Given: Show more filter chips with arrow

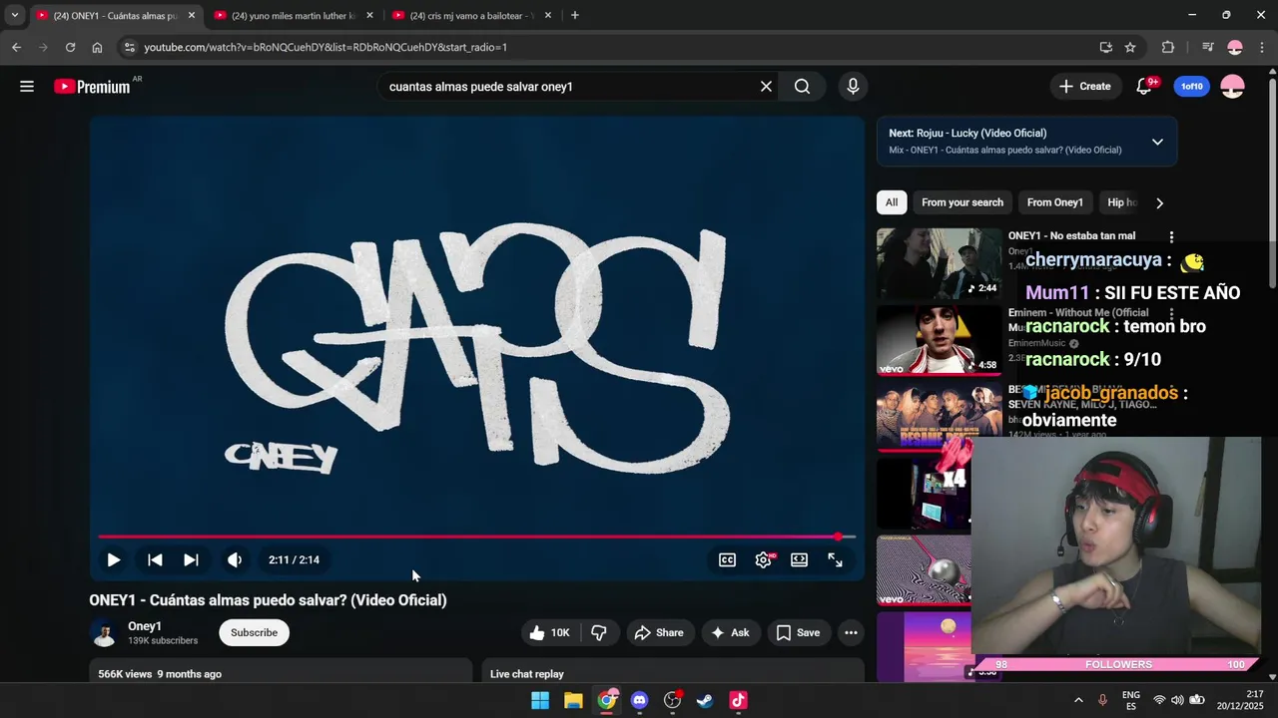Looking at the screenshot, I should coord(1159,202).
